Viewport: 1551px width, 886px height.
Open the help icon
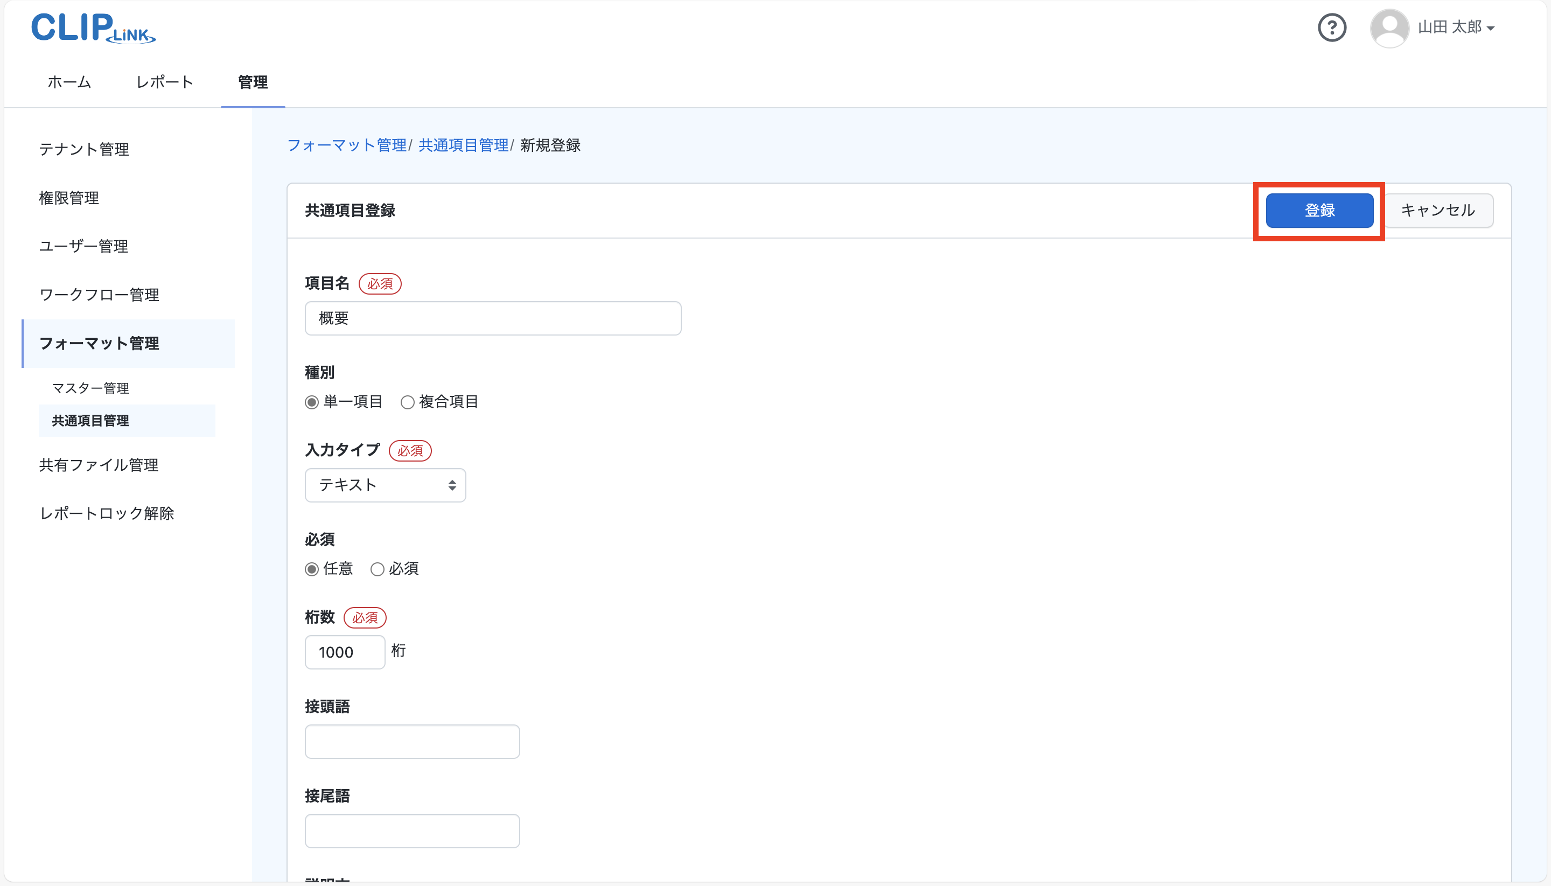tap(1332, 27)
